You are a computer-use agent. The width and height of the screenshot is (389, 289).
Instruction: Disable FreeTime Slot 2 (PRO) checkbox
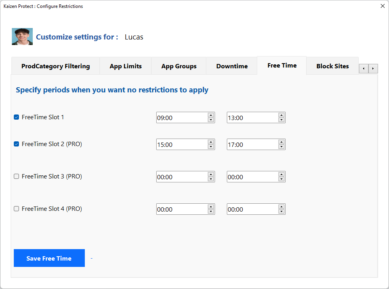pos(17,144)
